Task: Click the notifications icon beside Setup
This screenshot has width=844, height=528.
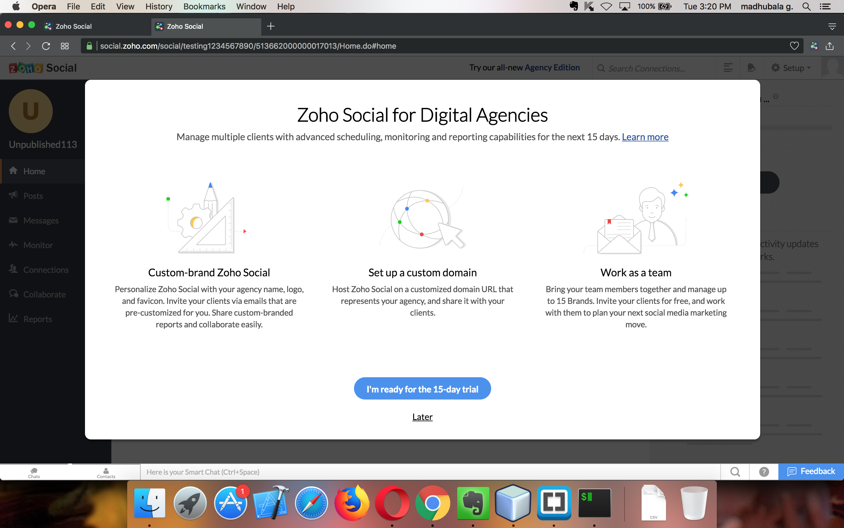Action: [752, 68]
